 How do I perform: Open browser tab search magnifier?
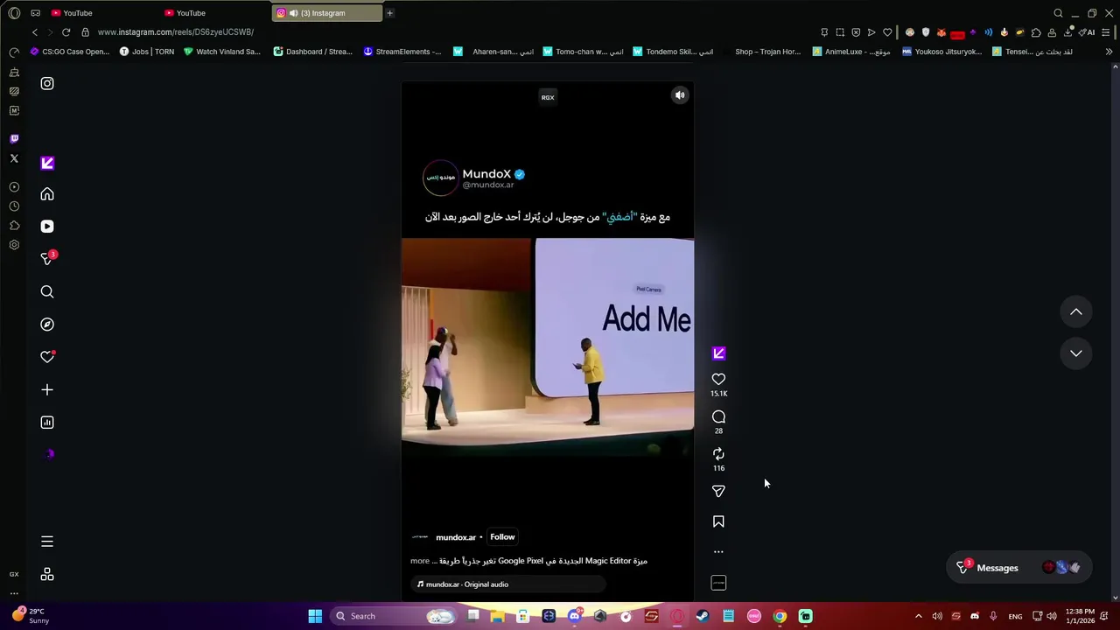click(1058, 13)
